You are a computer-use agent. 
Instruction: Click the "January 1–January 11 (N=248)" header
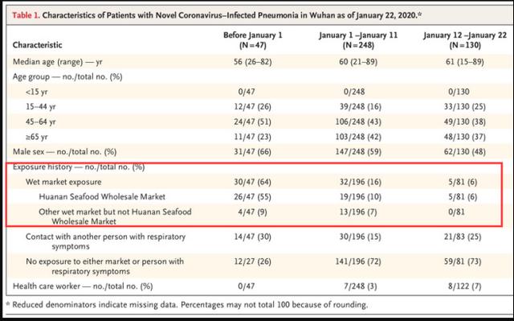click(x=358, y=40)
